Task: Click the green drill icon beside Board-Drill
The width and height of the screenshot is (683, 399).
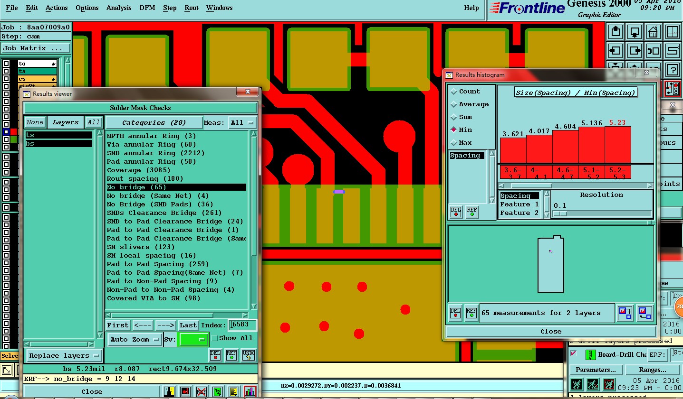Action: [x=590, y=355]
